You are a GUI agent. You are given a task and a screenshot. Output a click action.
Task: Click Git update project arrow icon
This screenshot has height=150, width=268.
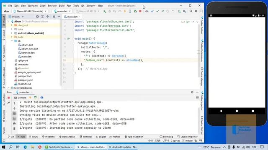(x=152, y=11)
